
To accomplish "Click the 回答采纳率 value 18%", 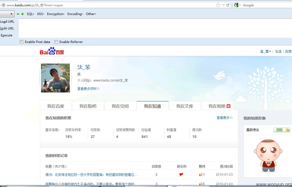I will 69,137.
